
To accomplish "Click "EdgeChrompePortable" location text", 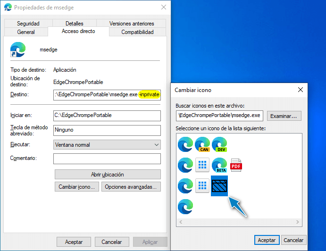I will 78,82.
